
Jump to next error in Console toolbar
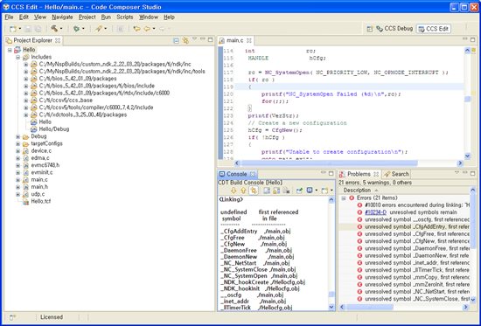[234, 191]
